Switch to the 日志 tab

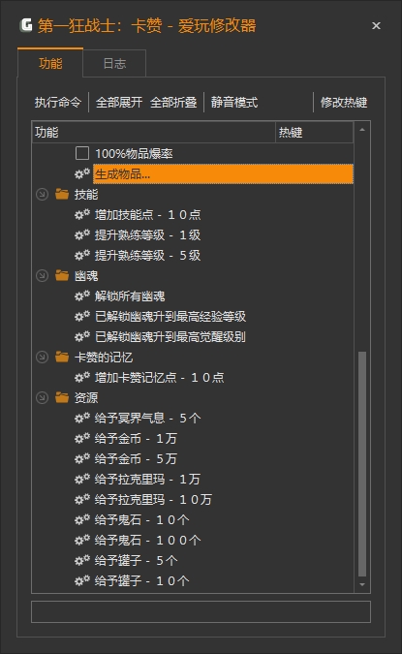[x=114, y=63]
